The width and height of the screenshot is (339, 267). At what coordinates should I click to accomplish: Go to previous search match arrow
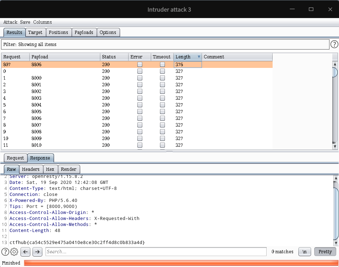(x=25, y=252)
